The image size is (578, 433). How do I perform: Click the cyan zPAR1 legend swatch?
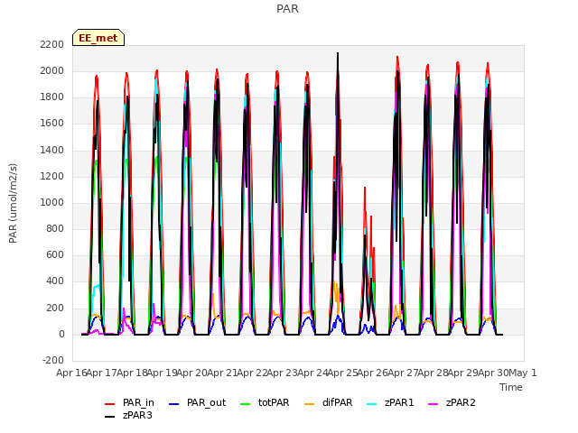click(372, 404)
